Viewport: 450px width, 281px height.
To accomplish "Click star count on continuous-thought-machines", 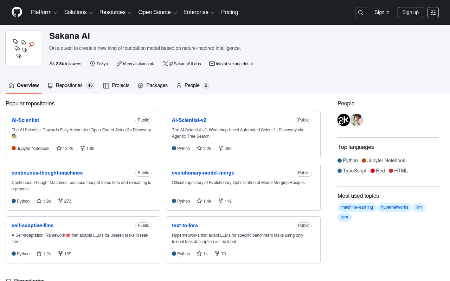I will pos(44,201).
